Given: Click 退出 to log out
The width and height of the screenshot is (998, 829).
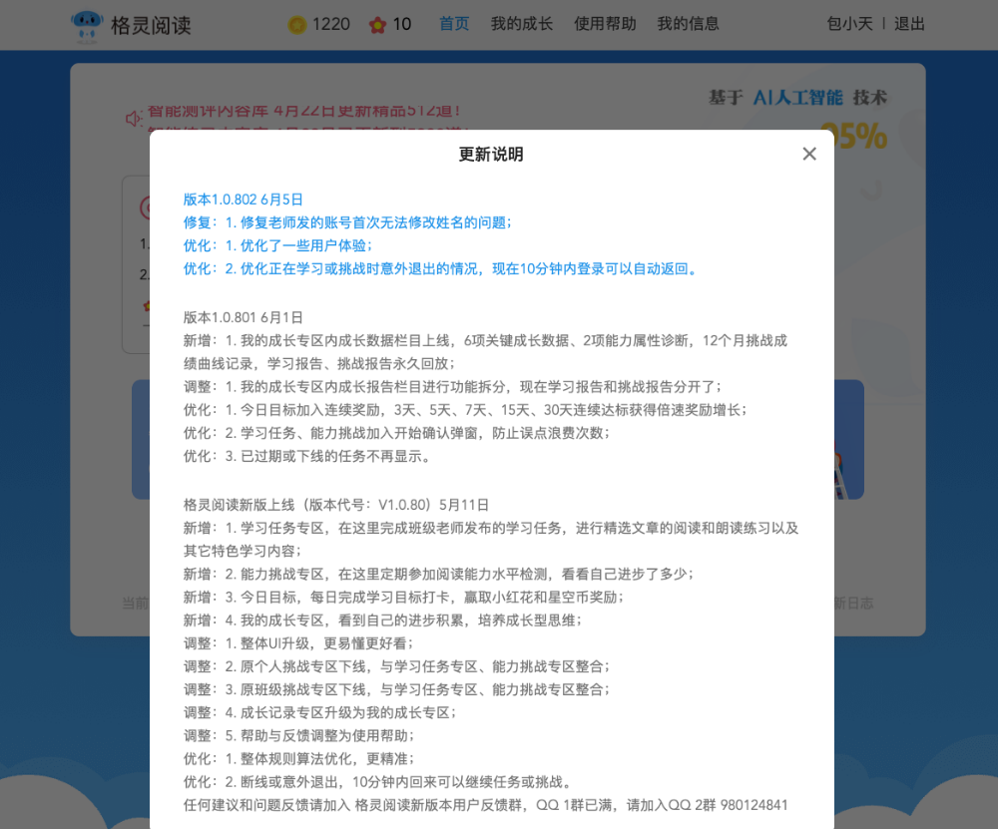Looking at the screenshot, I should pyautogui.click(x=909, y=24).
